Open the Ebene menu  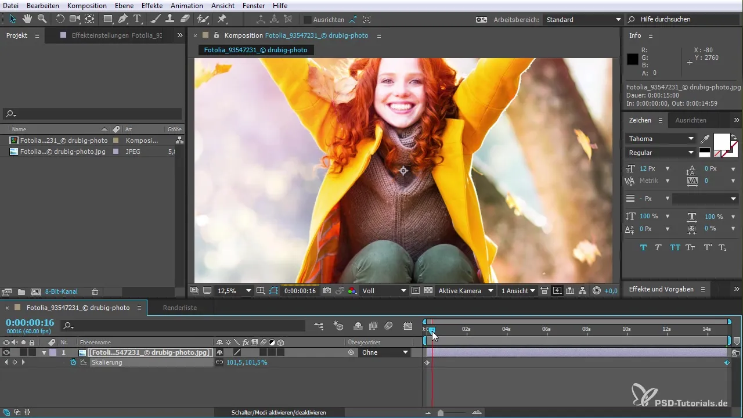[125, 5]
